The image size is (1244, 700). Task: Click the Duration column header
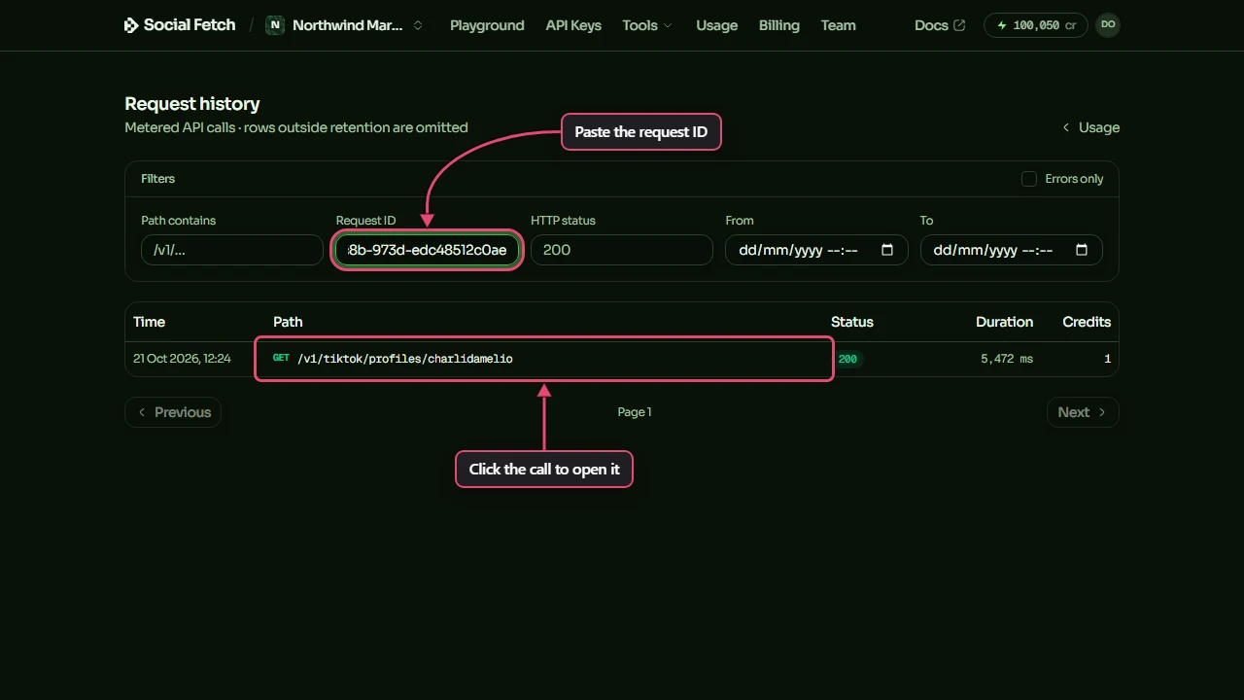[x=1005, y=322]
